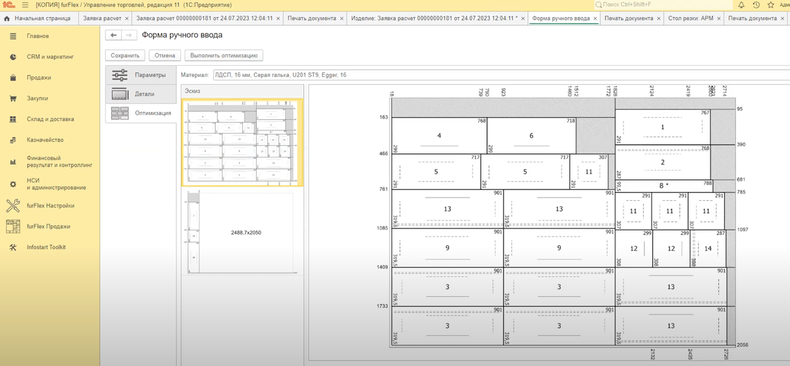
Task: Open the Закупки cart icon
Action: 13,99
